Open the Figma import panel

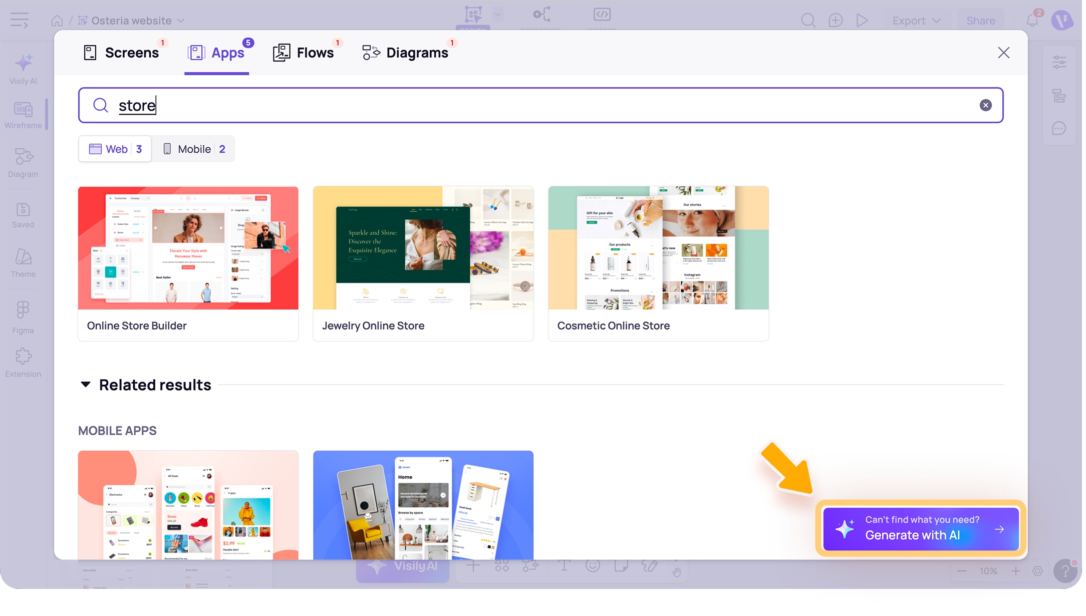[23, 318]
